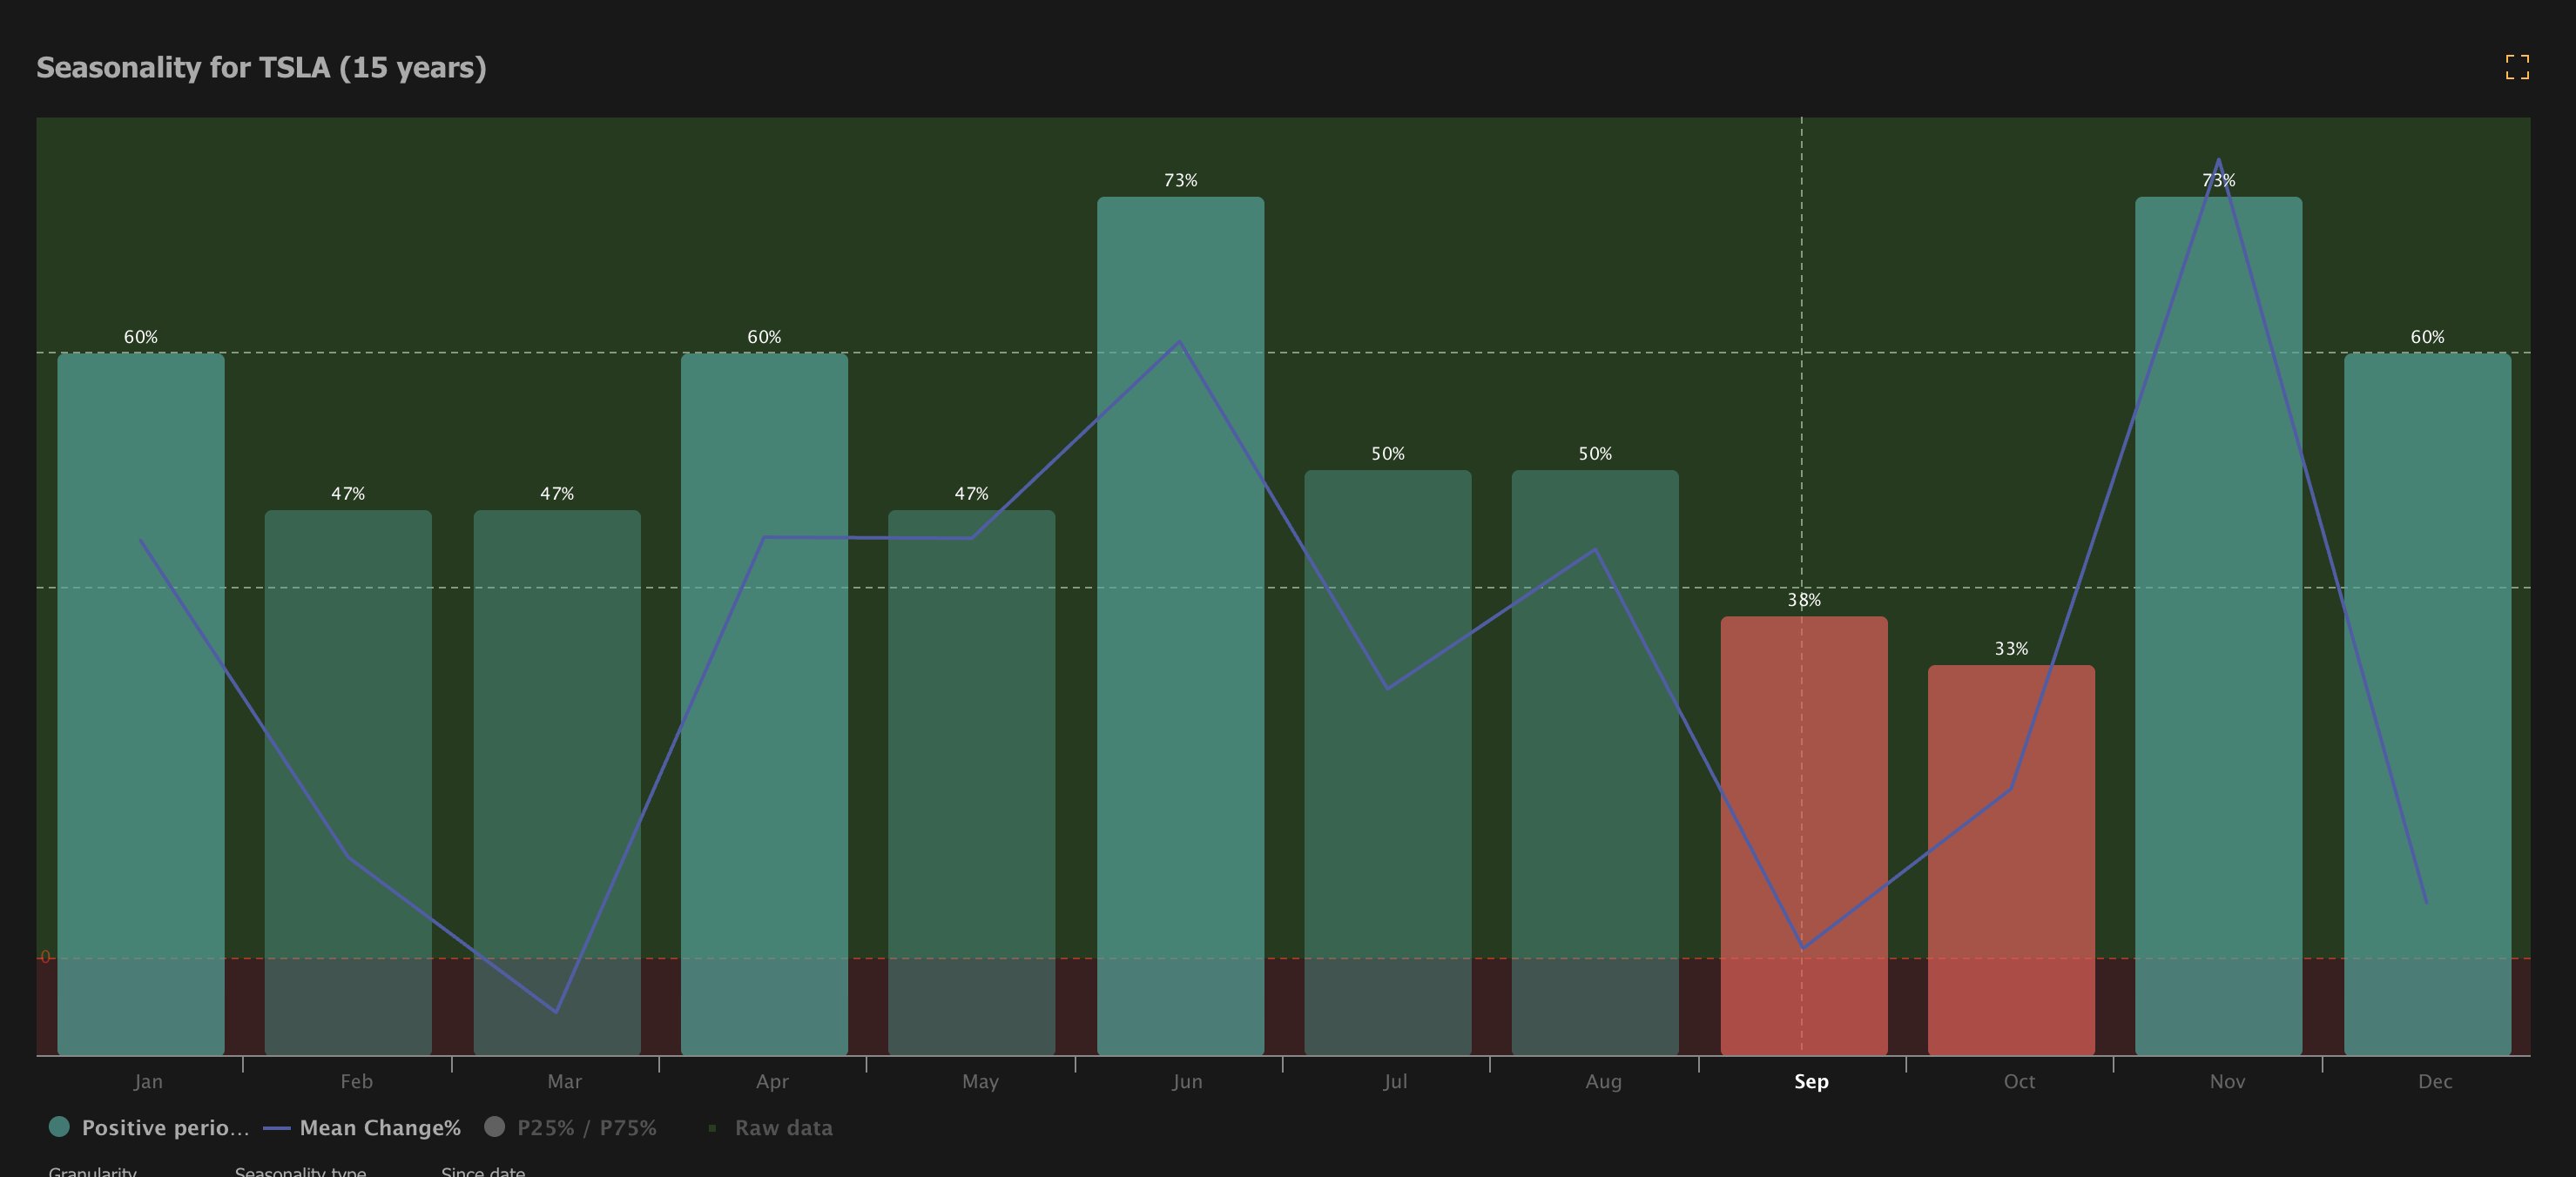Click the teal Positive periods legend dot
The width and height of the screenshot is (2576, 1177).
click(59, 1127)
